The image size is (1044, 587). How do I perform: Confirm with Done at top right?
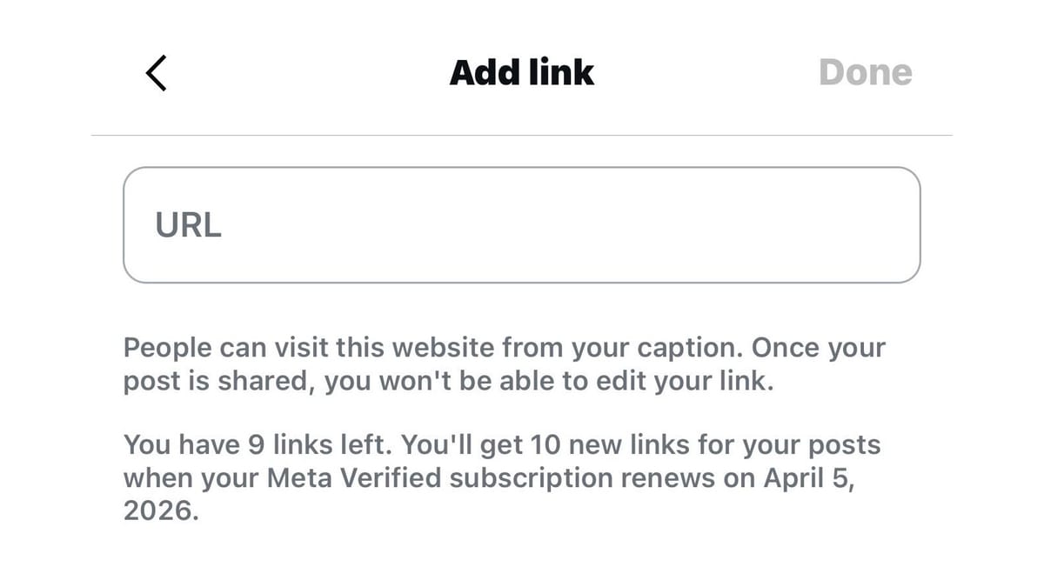pos(866,72)
